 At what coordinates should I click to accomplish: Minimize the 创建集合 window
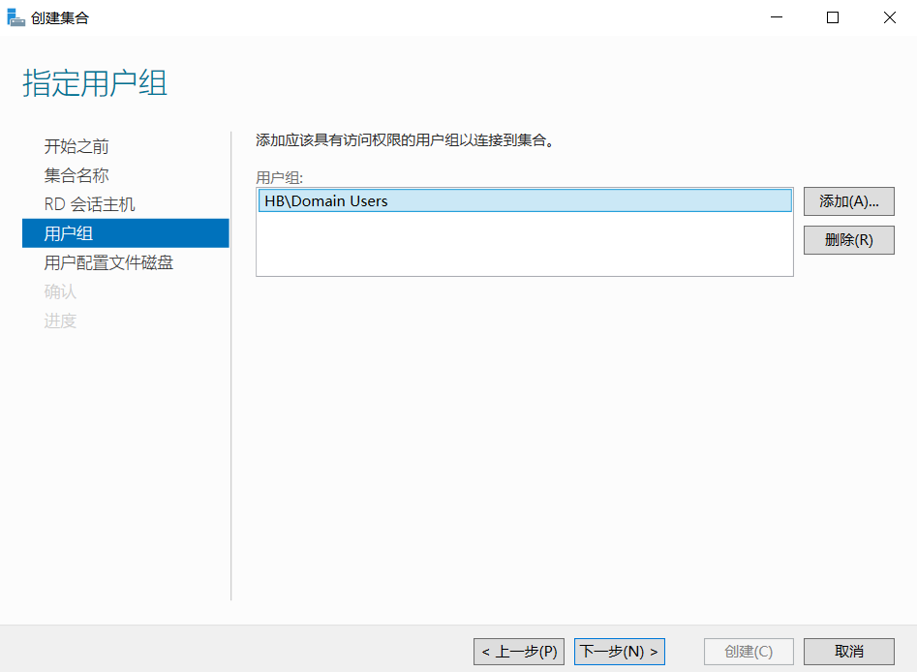[777, 17]
